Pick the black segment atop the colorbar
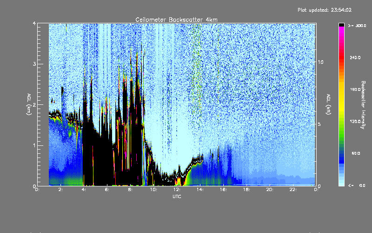Screen dimensions: 372x233 [341, 25]
